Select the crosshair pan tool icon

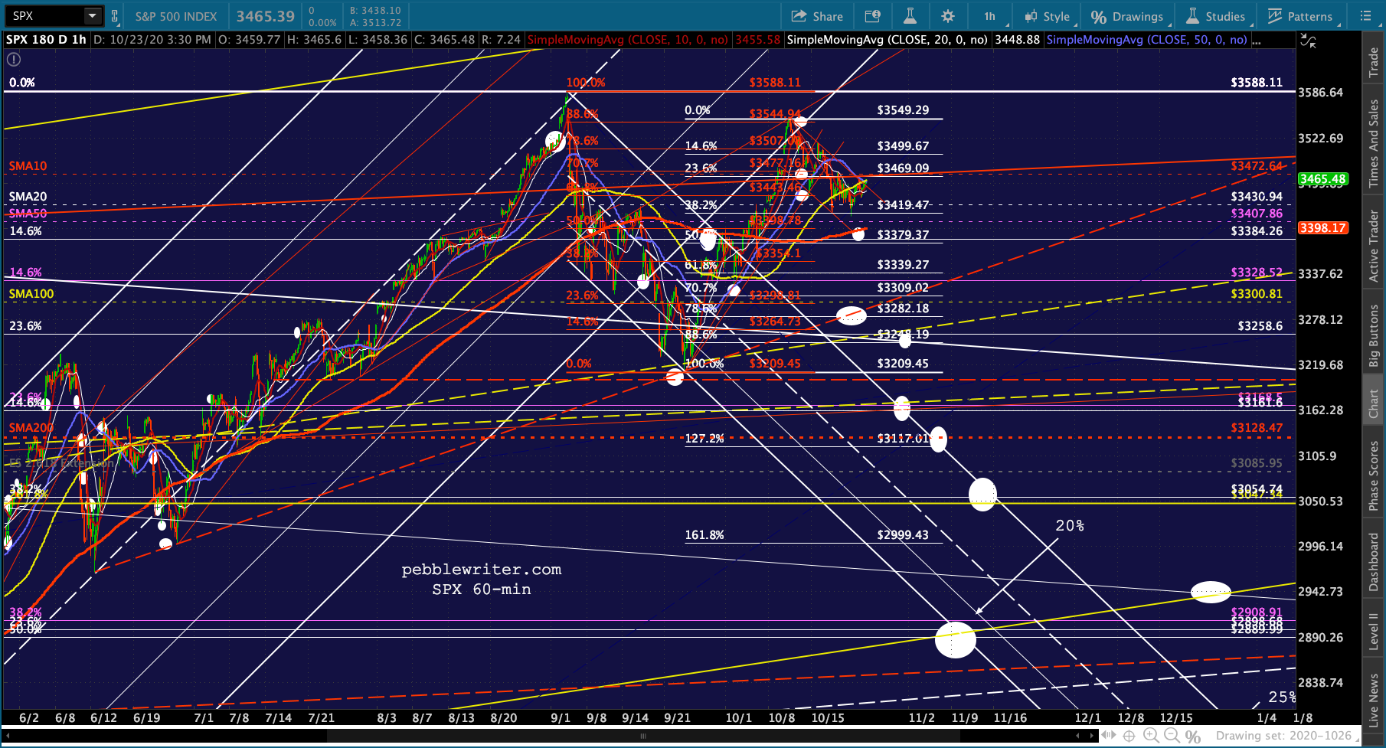[1129, 736]
